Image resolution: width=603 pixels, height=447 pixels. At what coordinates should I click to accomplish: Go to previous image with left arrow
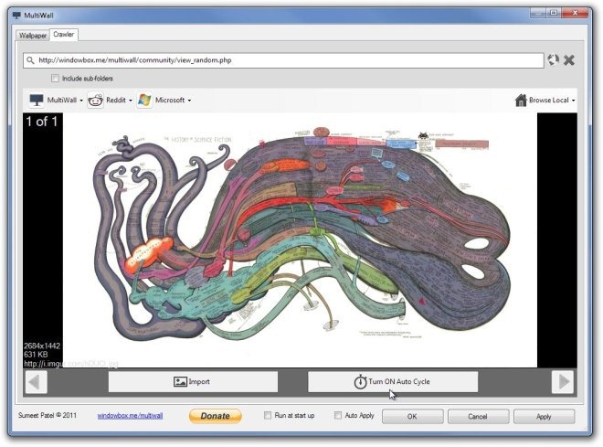click(x=36, y=382)
